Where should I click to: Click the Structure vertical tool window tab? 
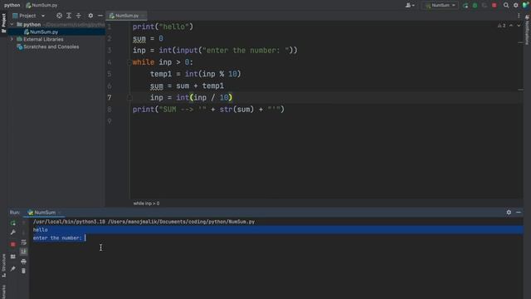pyautogui.click(x=3, y=267)
